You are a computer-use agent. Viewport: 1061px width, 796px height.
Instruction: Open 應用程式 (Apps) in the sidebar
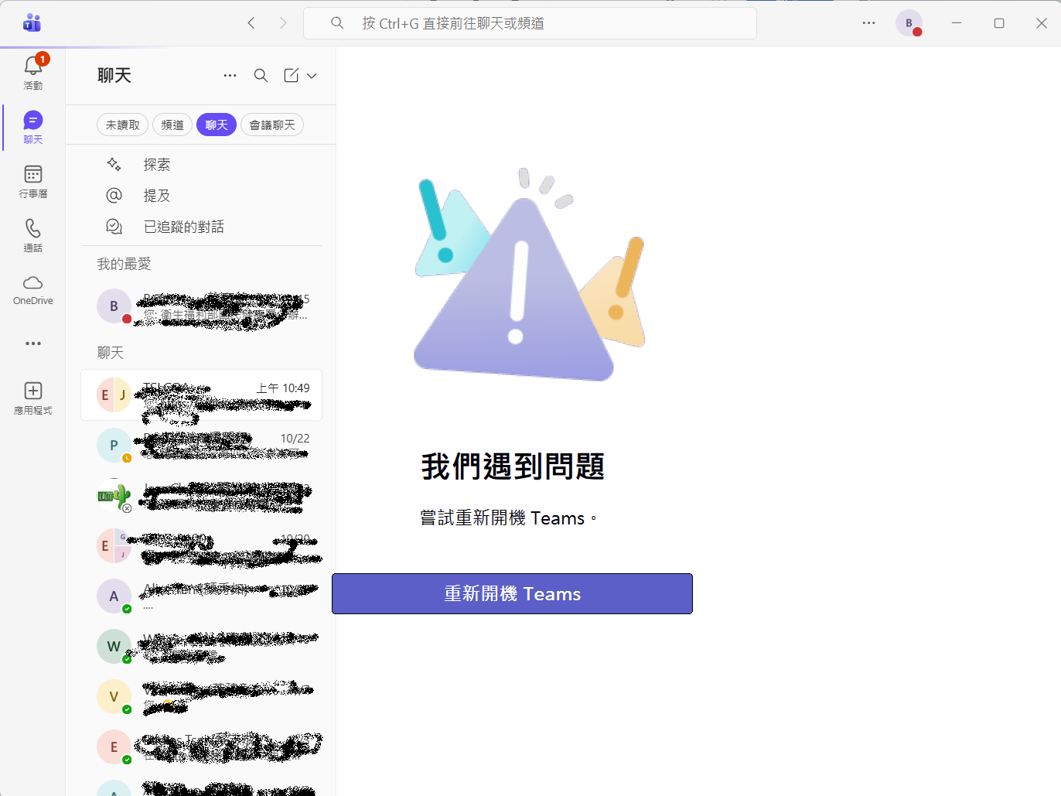pos(32,397)
